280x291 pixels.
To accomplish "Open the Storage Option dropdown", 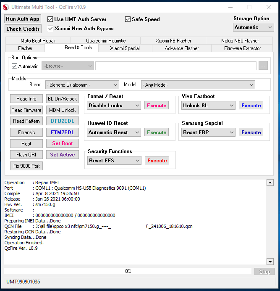I will 253,27.
